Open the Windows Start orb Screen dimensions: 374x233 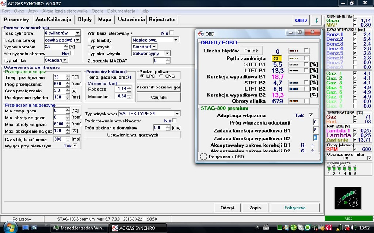point(10,228)
